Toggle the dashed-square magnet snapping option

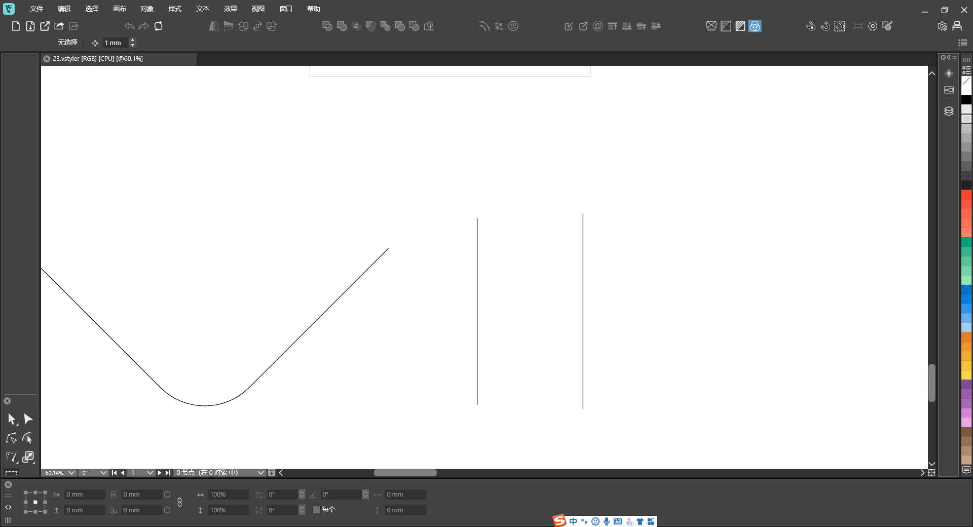point(840,26)
